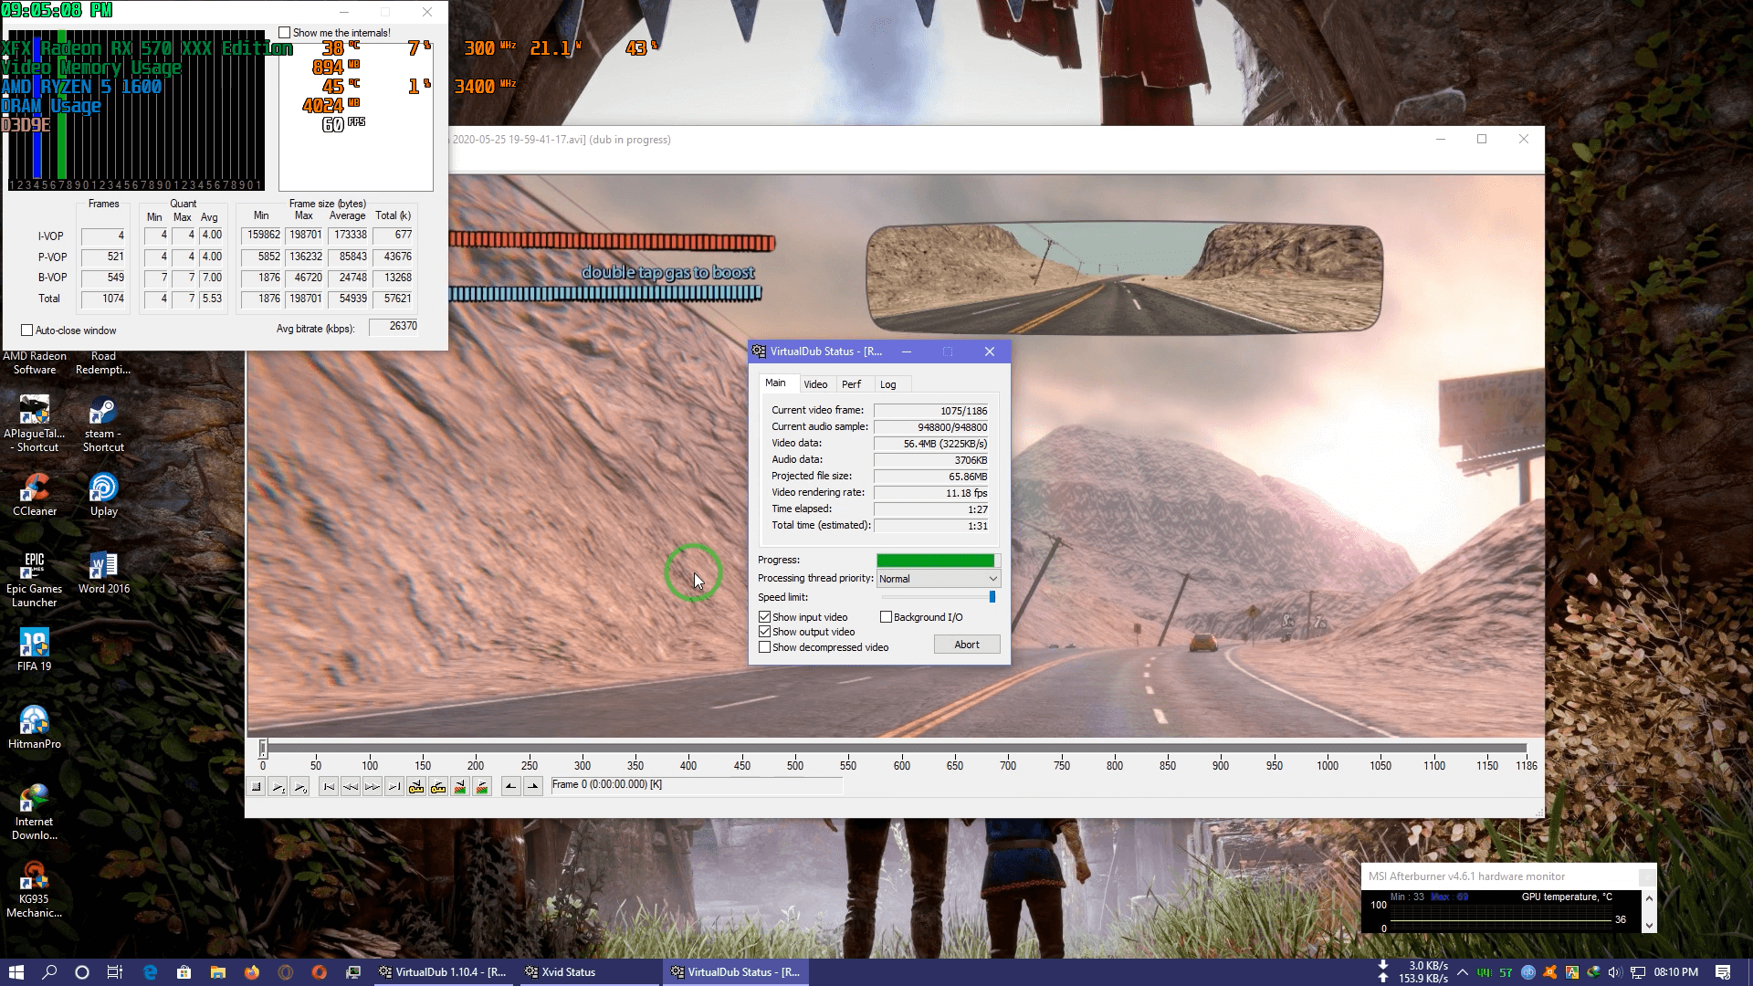Image resolution: width=1753 pixels, height=986 pixels.
Task: Open Steam Shortcut desktop icon
Action: click(103, 424)
